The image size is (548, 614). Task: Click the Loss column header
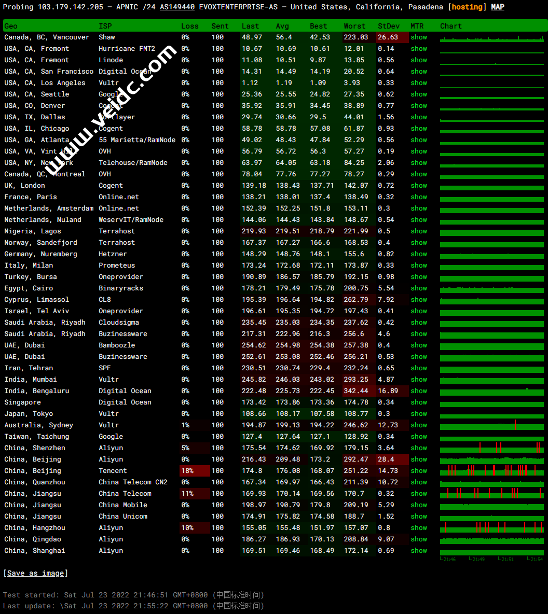point(190,26)
